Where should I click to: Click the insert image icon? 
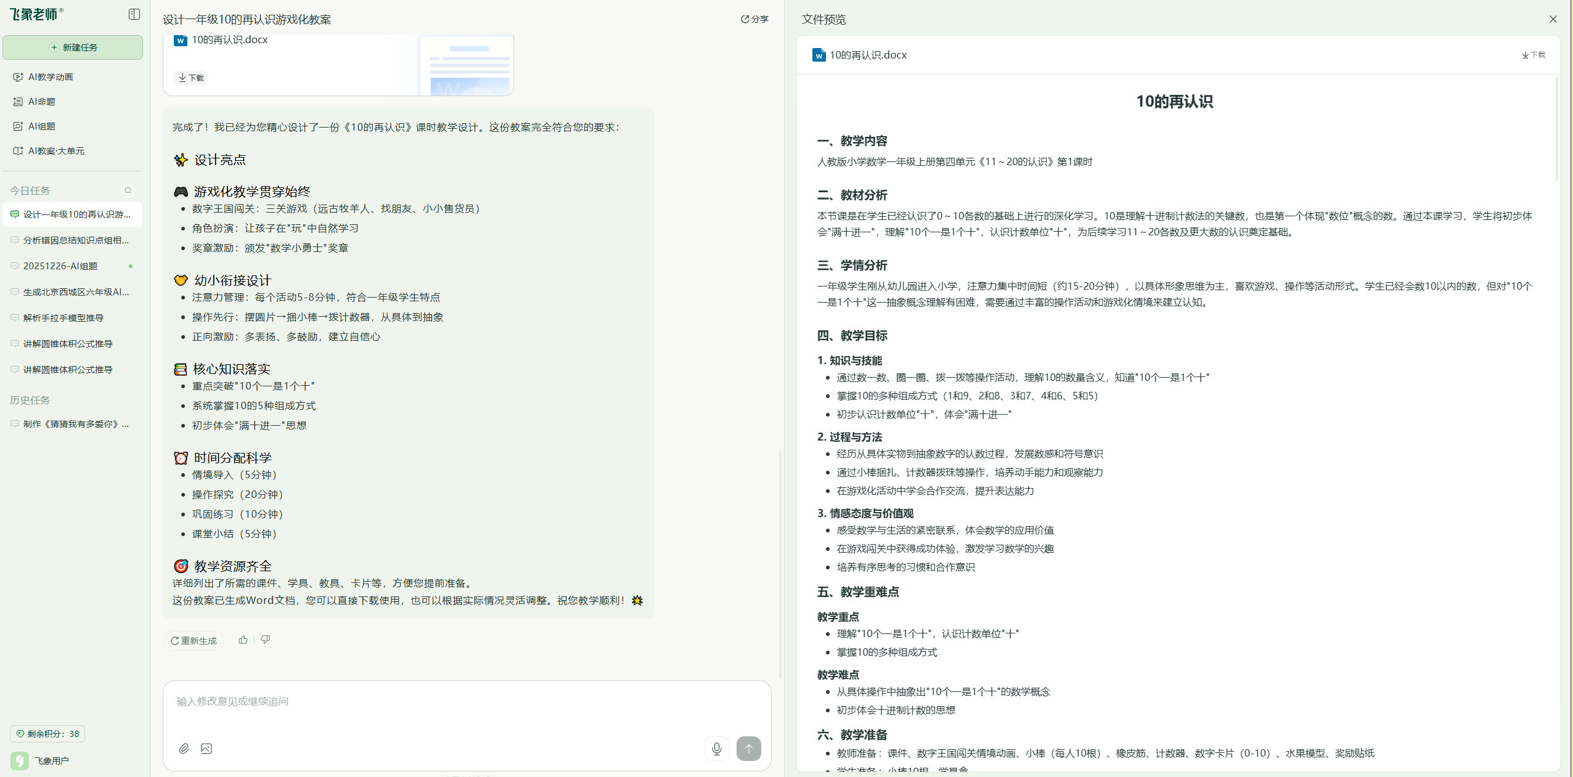[x=206, y=749]
